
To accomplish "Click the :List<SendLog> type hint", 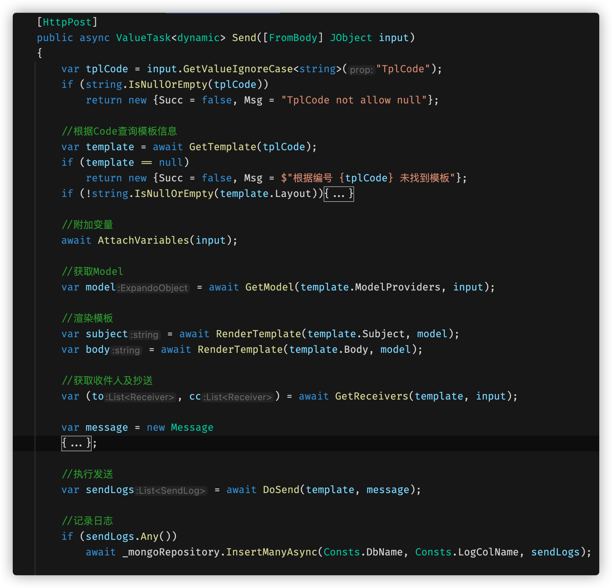I will tap(171, 491).
